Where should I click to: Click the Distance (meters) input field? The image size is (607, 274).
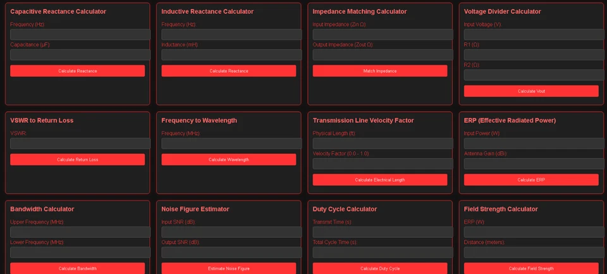click(x=534, y=252)
